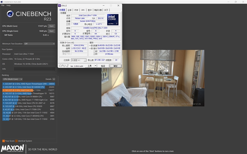Select the Intel Xeon E5-2697 v2 ranking row
The image size is (247, 154).
coord(28,103)
